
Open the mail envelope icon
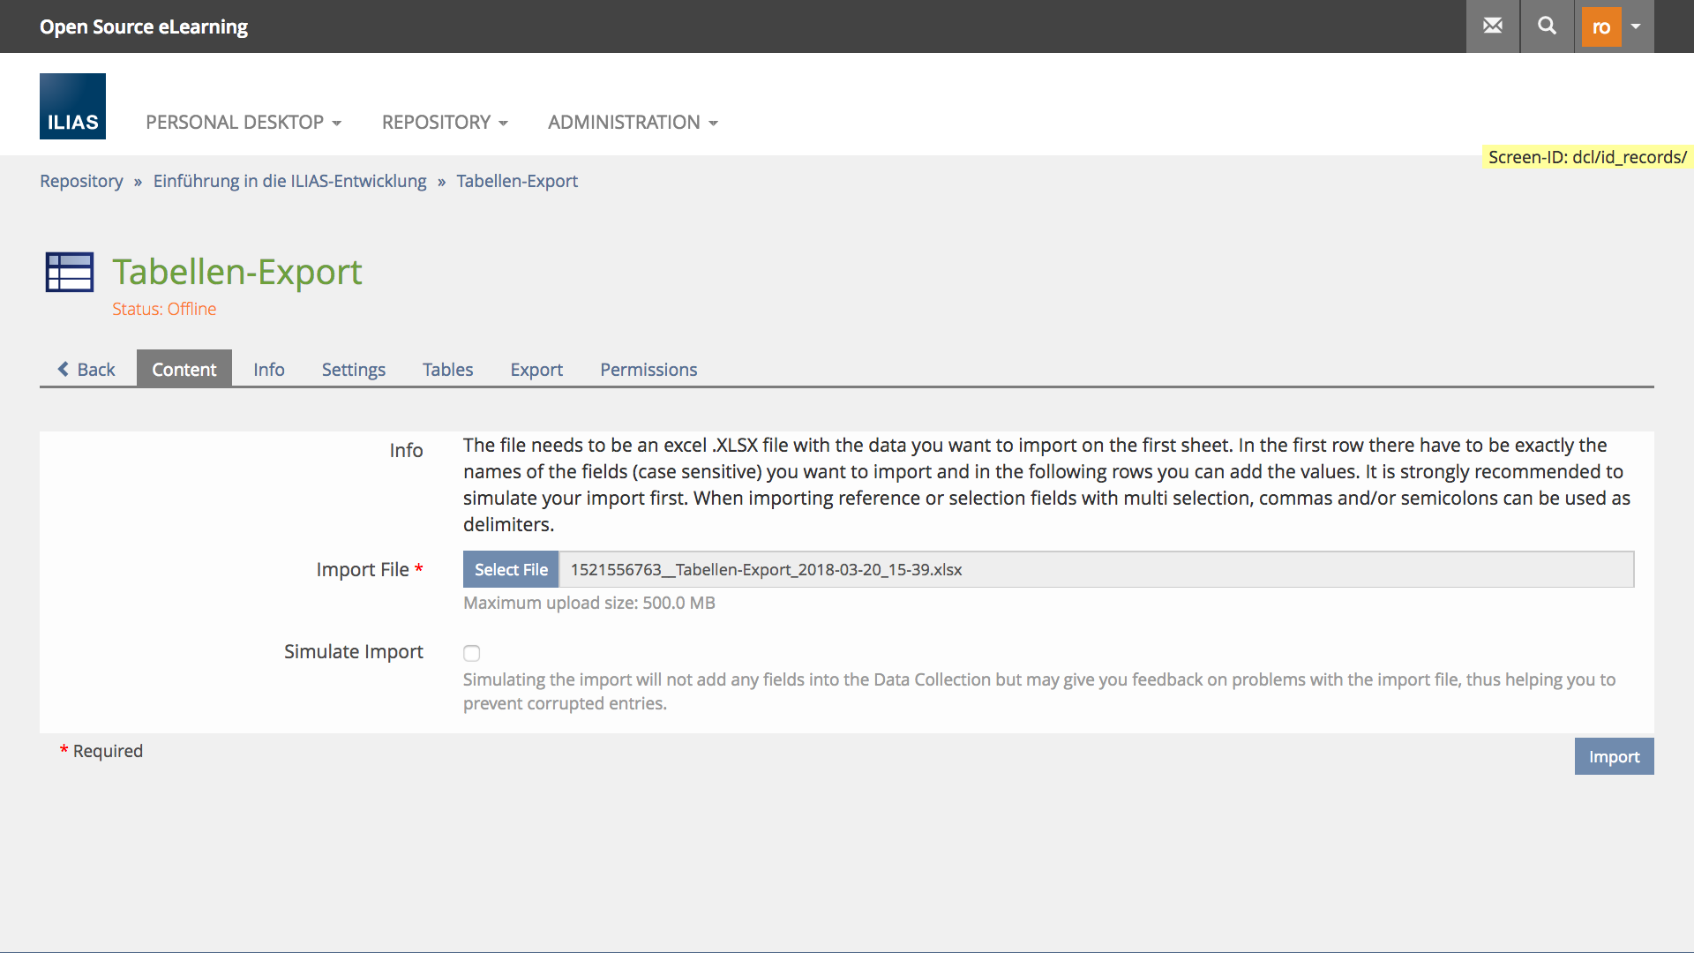pos(1492,26)
